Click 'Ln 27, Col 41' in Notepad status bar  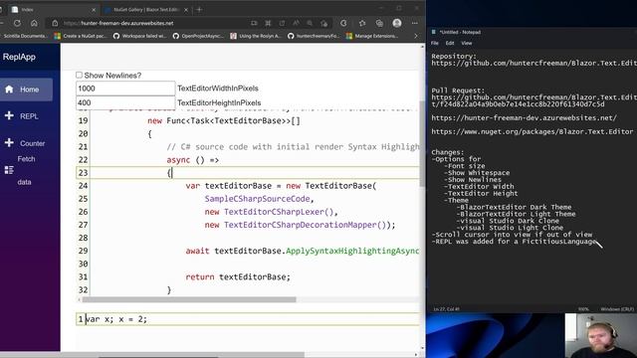[446, 309]
